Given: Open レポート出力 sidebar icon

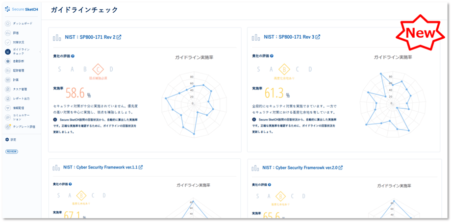Looking at the screenshot, I should [x=7, y=99].
